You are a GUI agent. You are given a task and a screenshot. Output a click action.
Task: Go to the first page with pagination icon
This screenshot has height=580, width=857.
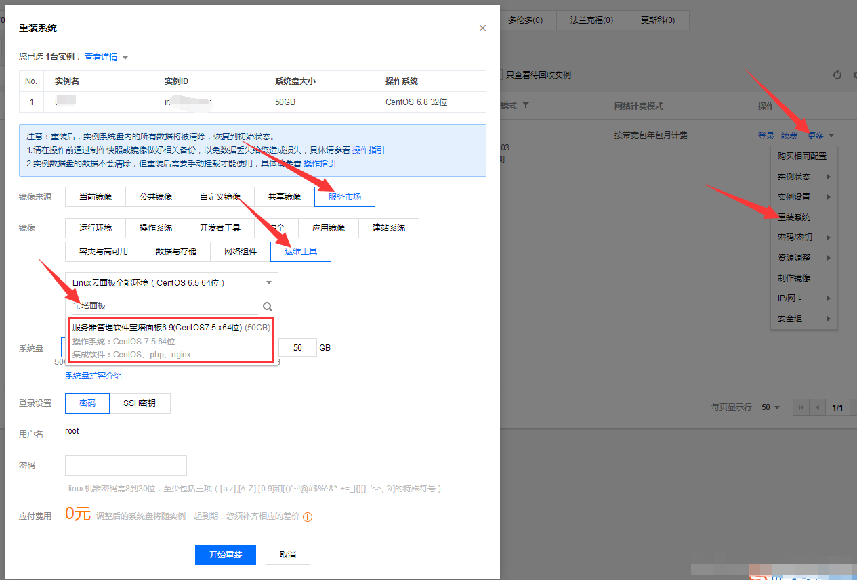[801, 407]
